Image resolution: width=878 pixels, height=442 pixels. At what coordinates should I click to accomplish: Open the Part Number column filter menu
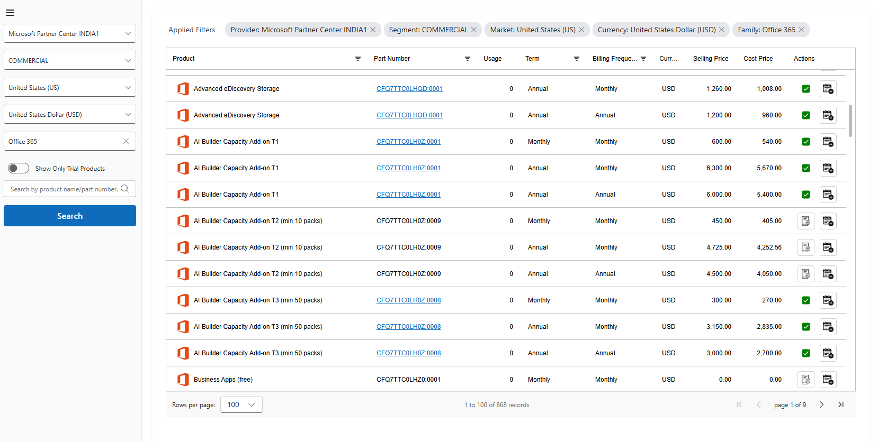(x=468, y=59)
